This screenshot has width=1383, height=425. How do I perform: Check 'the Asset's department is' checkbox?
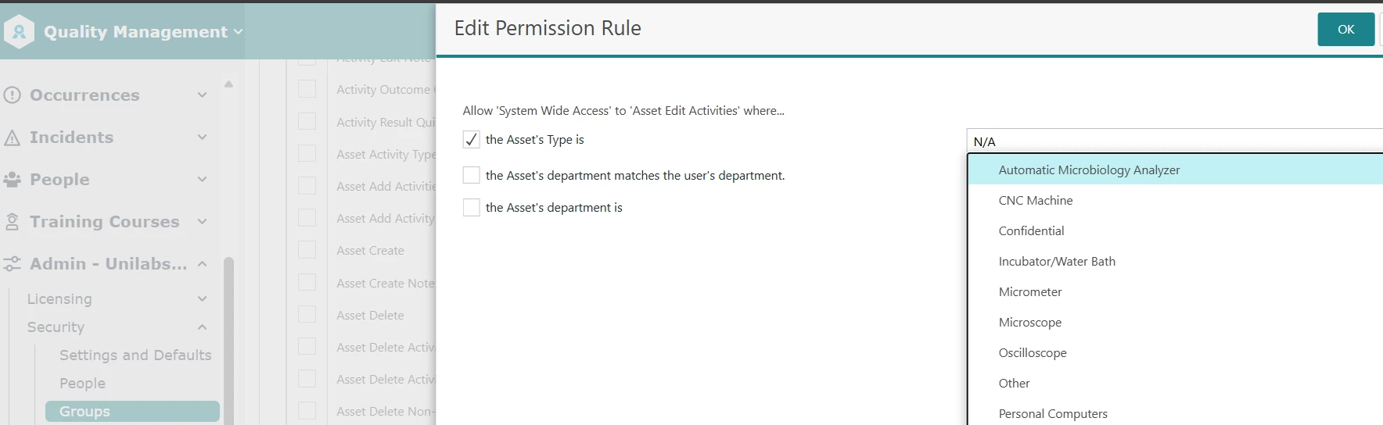click(x=471, y=208)
